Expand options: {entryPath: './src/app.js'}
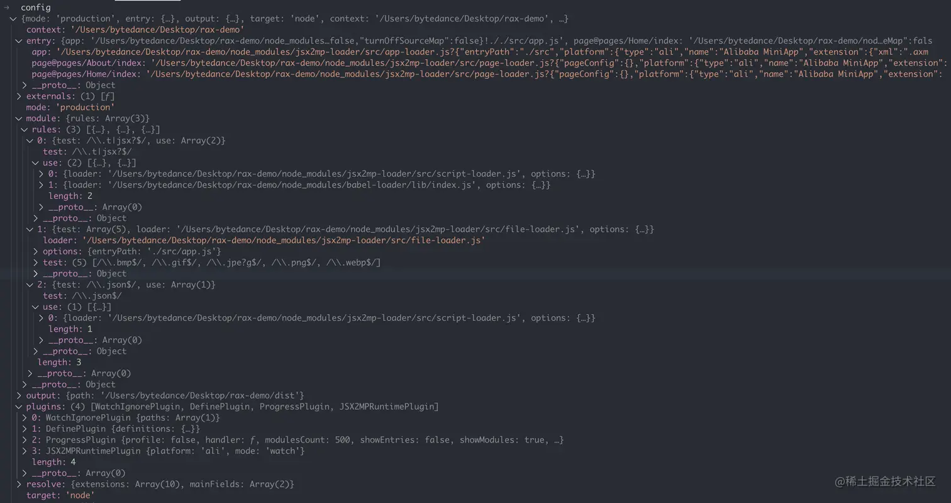This screenshot has height=503, width=951. click(36, 251)
